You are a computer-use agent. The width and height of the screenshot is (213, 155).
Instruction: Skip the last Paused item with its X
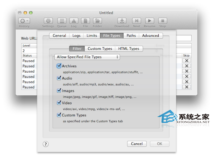pos(187,87)
